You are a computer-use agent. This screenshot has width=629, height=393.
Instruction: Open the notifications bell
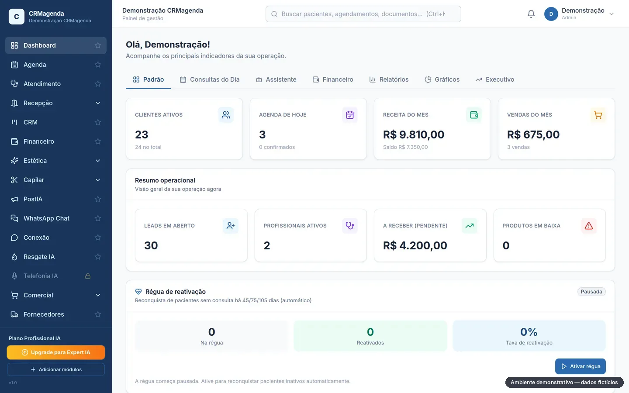[531, 14]
